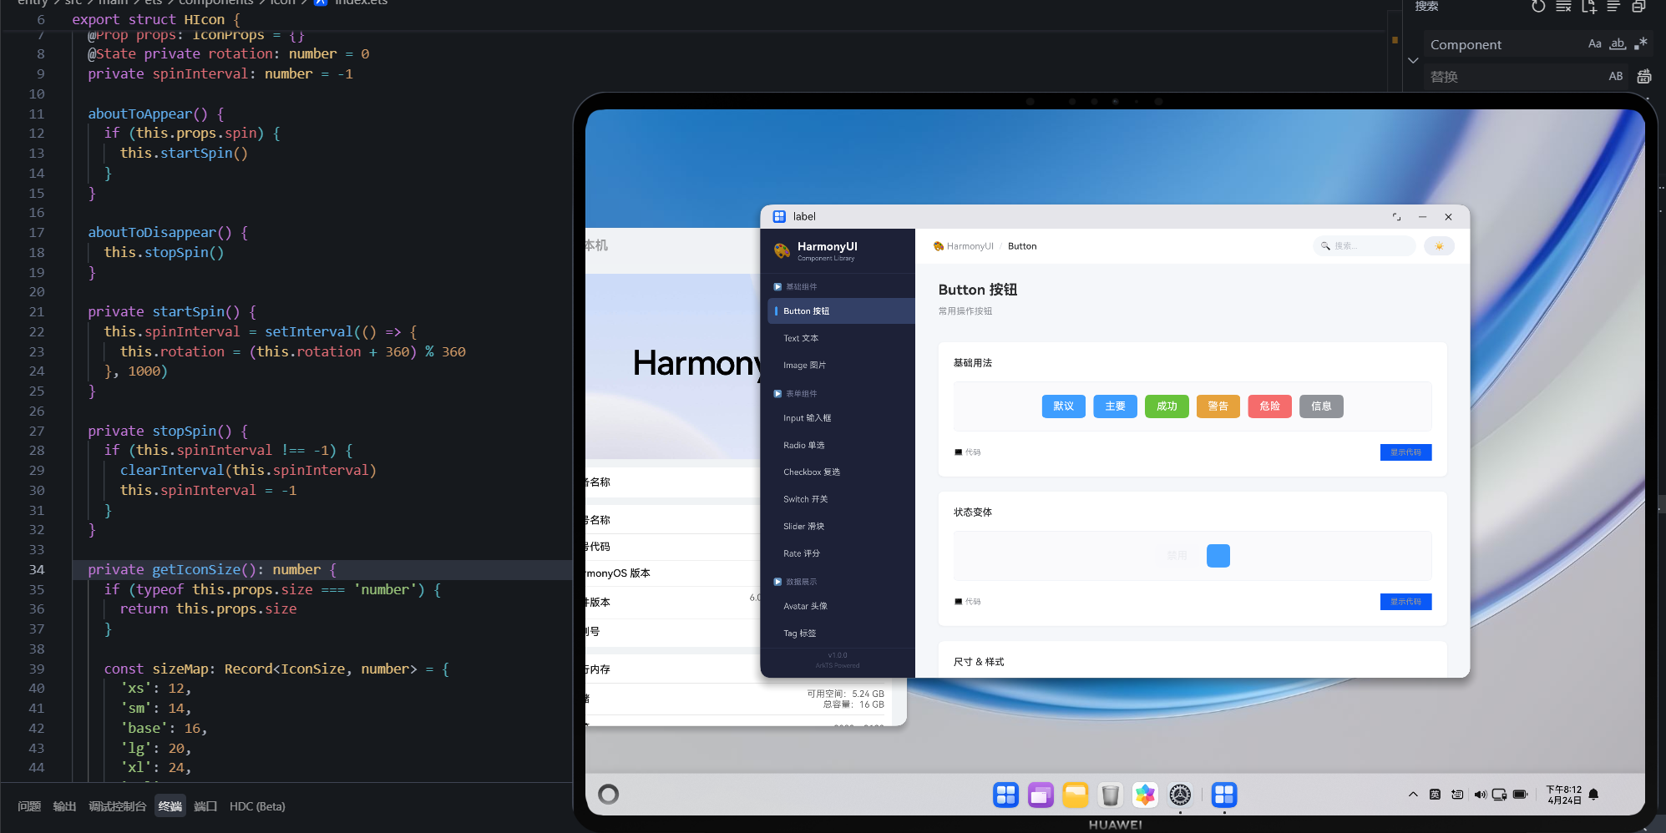Click the view-as-tree lines icon in the search panel
The image size is (1666, 833).
(1613, 6)
